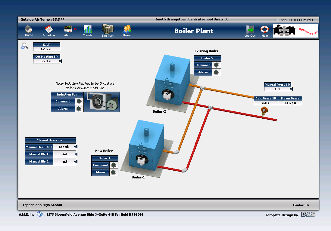Screen dimensions: 331x231
Task: Click the Users icon
Action: (x=127, y=29)
